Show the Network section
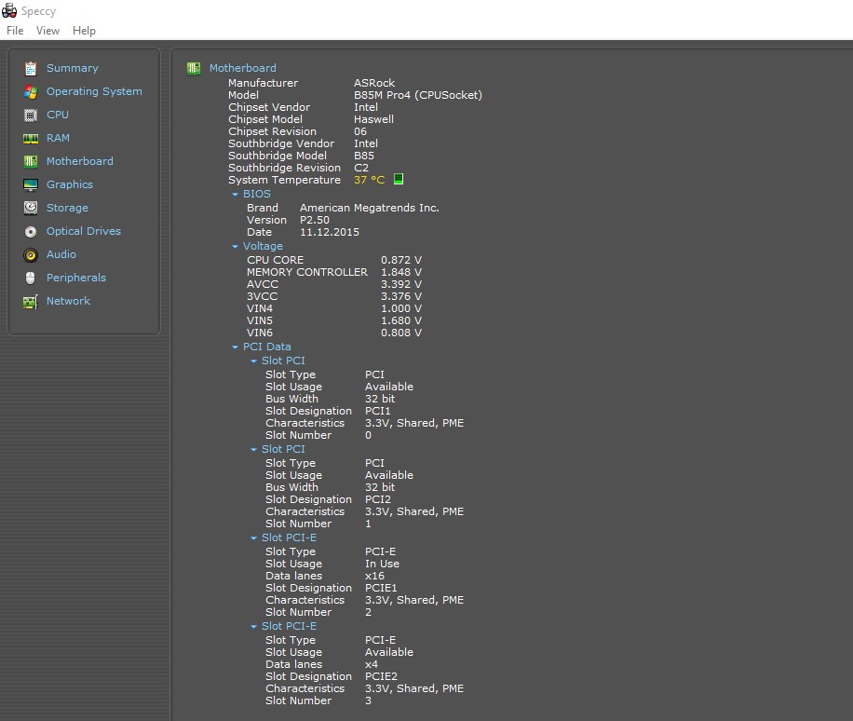The height and width of the screenshot is (721, 853). click(x=69, y=301)
